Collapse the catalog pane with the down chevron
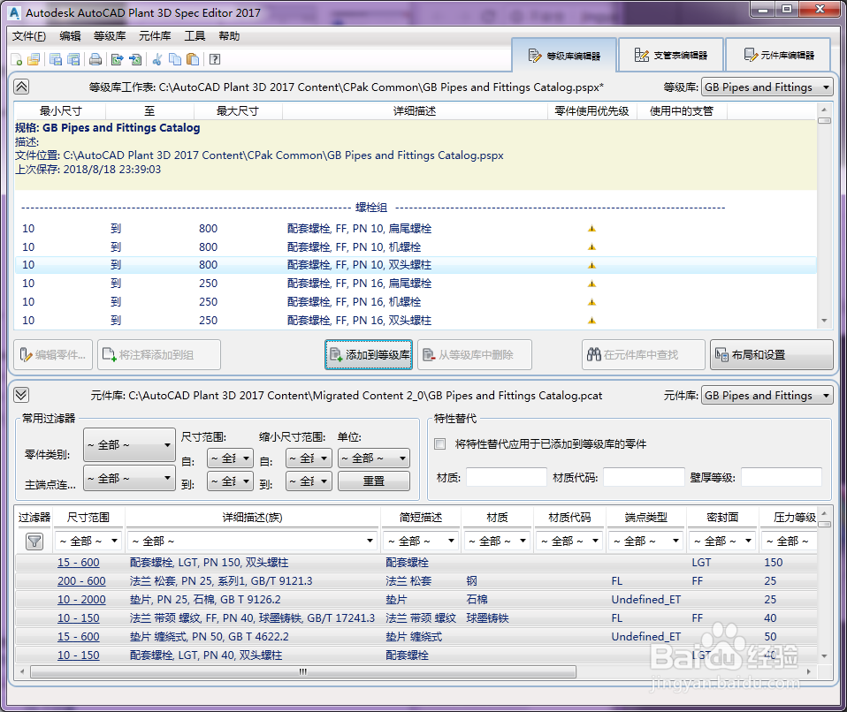 pos(21,395)
